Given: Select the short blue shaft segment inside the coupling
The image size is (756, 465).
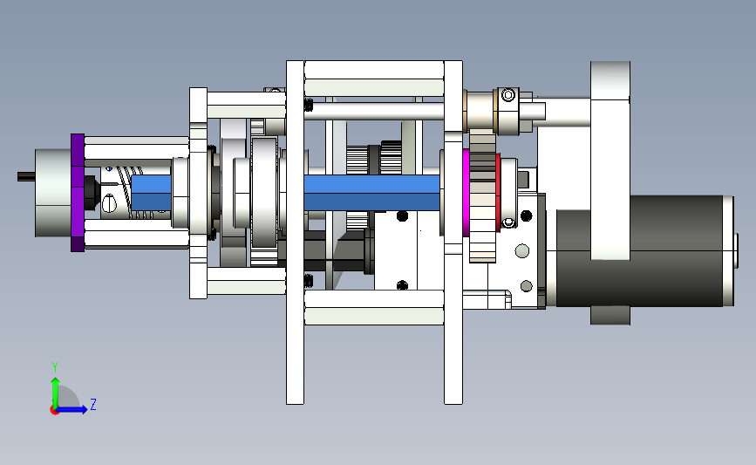Looking at the screenshot, I should 151,193.
